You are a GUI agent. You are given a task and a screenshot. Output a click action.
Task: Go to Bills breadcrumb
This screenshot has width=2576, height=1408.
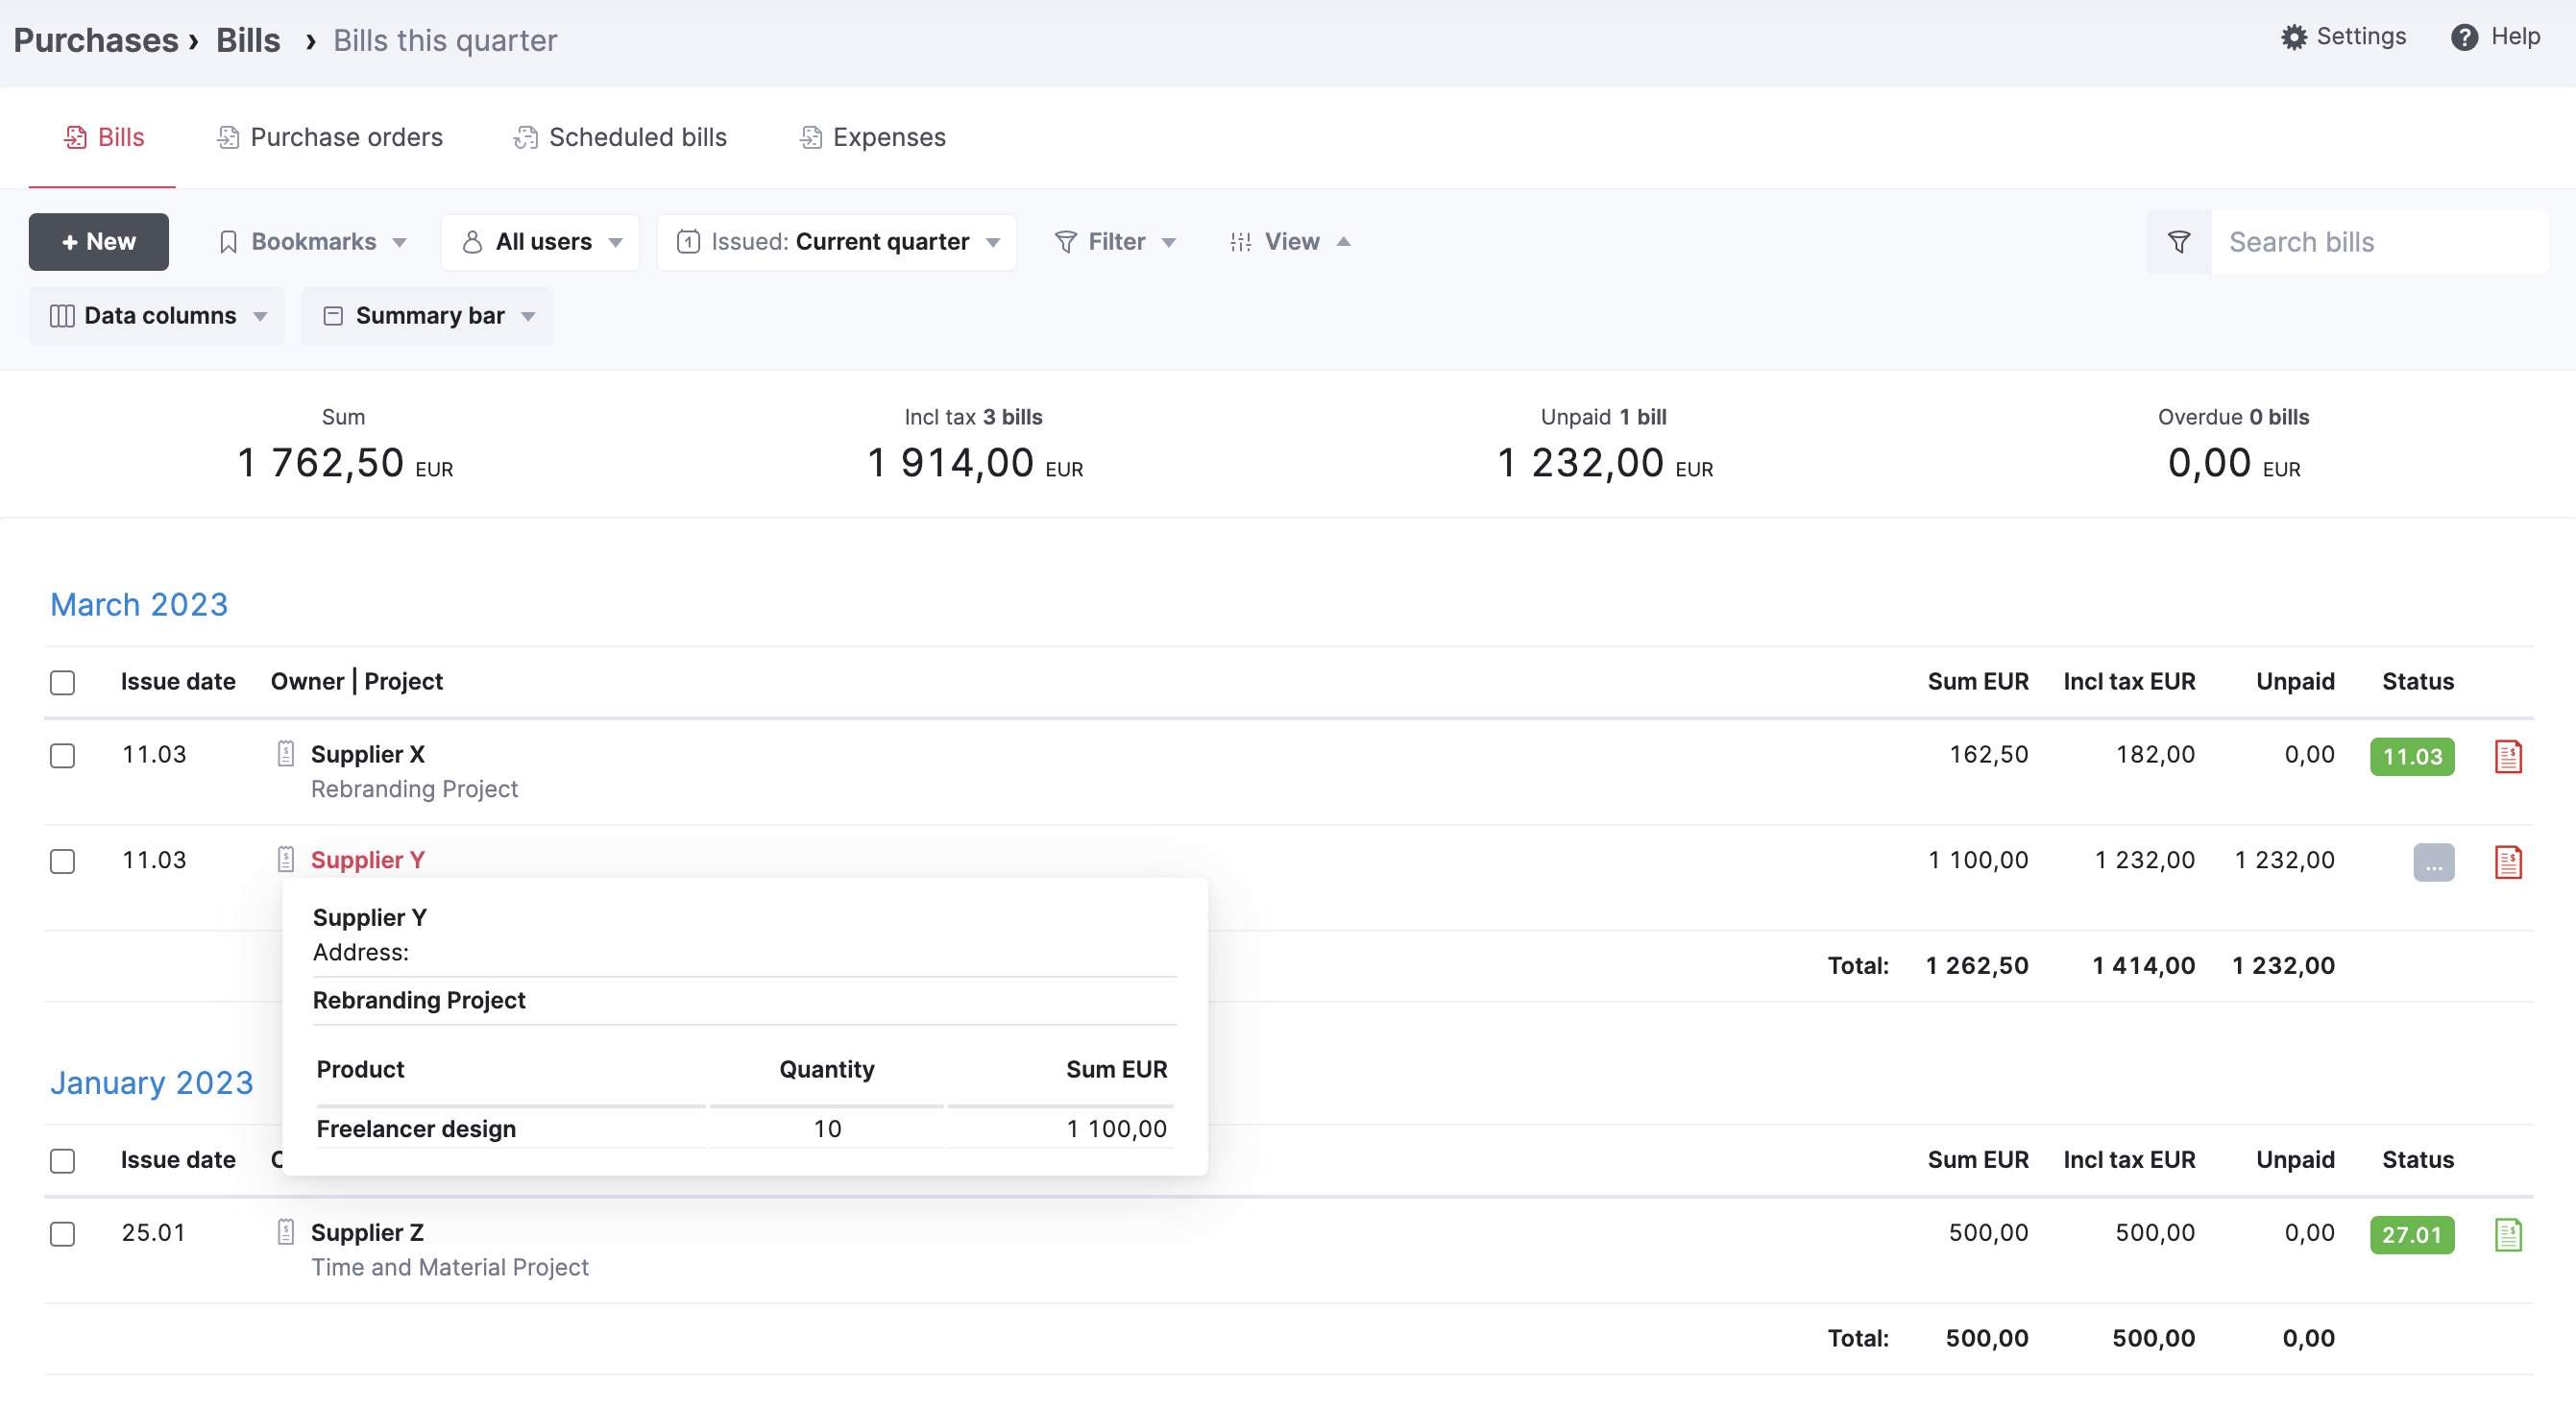[248, 40]
